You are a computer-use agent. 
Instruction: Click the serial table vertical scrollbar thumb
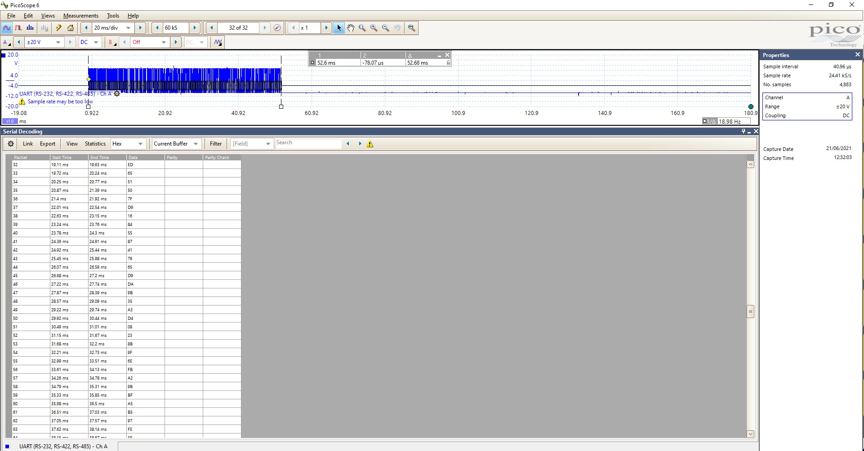coord(750,311)
